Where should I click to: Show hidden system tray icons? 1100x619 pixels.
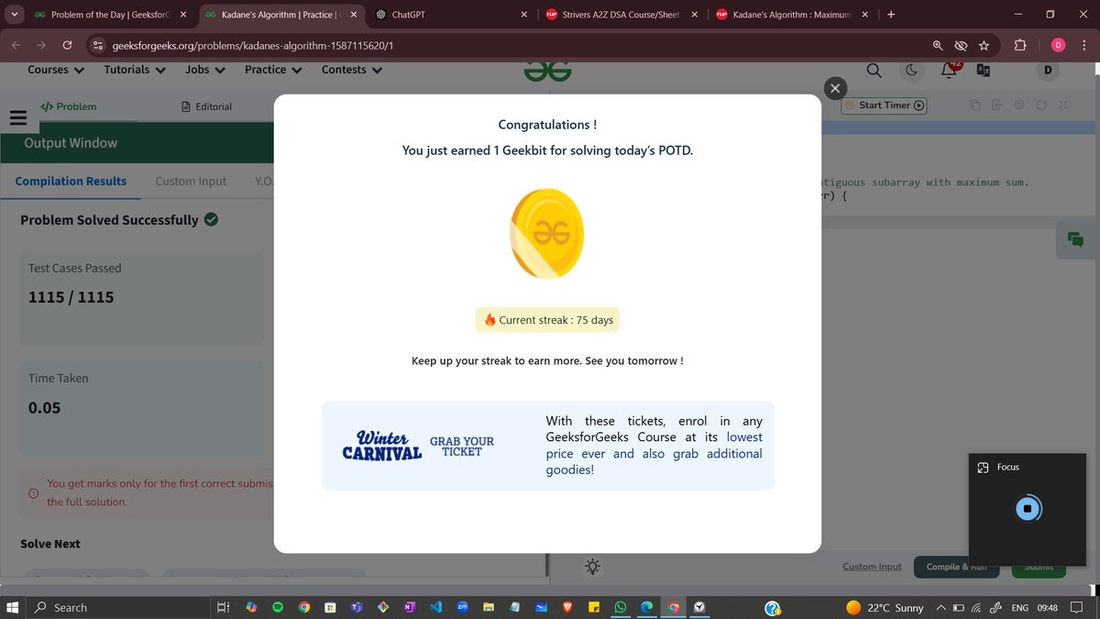tap(940, 607)
